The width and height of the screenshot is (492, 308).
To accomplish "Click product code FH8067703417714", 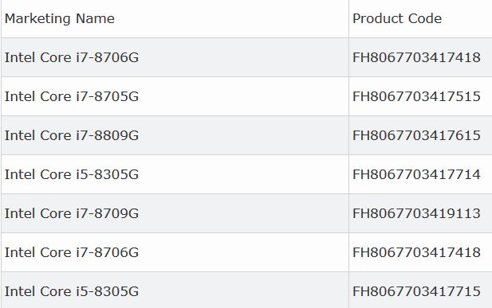I will point(416,174).
